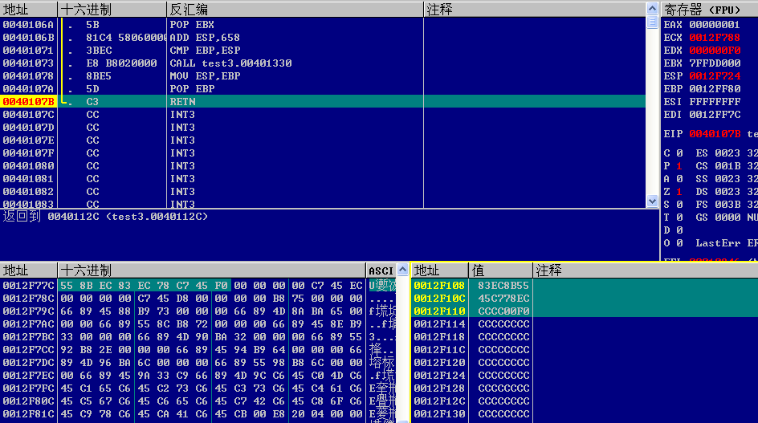The image size is (758, 423).
Task: Select the ADD ESP,658 instruction
Action: click(x=205, y=37)
